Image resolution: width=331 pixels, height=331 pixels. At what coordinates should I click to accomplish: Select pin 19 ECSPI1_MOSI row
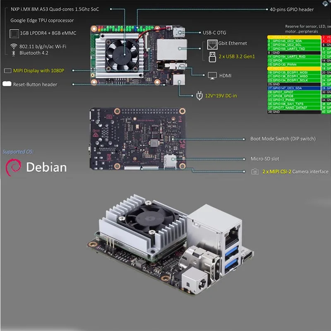(x=294, y=72)
